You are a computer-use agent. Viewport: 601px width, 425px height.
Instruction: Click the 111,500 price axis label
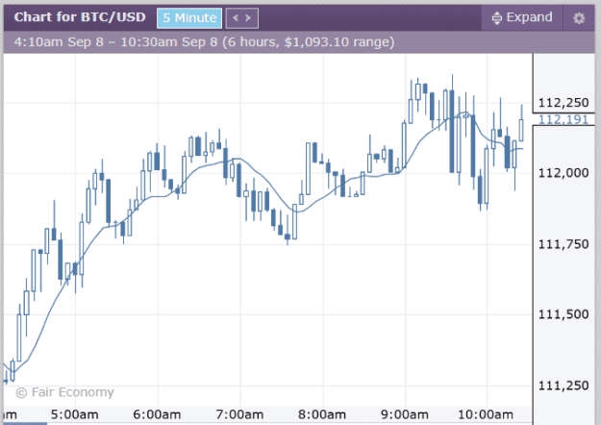pyautogui.click(x=563, y=314)
